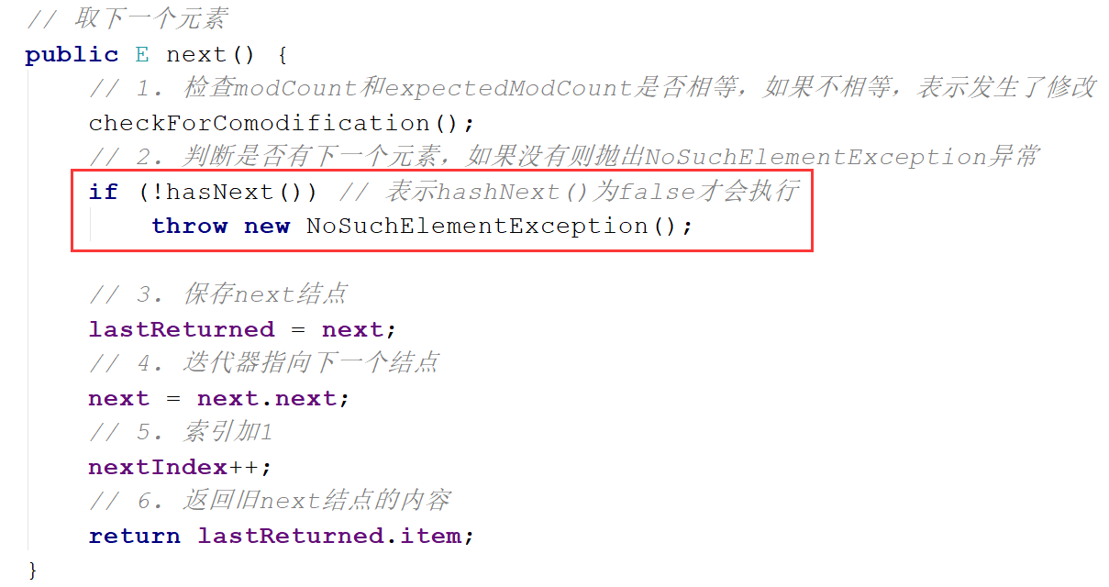Viewport: 1109px width, 587px height.
Task: Click the generic return type E
Action: 142,55
